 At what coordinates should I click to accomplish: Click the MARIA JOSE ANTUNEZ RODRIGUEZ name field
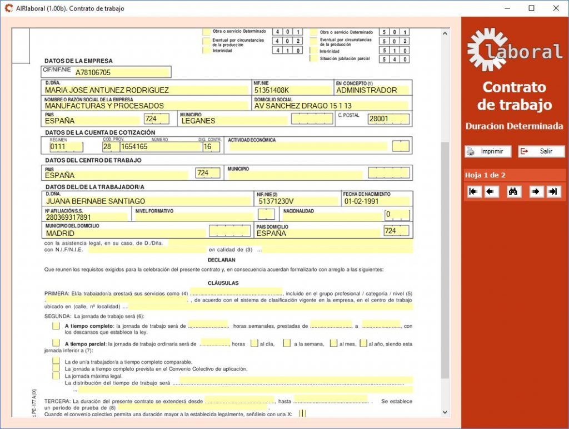click(146, 90)
